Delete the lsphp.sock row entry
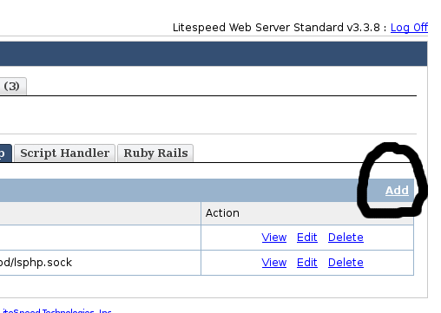Image resolution: width=441 pixels, height=313 pixels. coord(346,263)
